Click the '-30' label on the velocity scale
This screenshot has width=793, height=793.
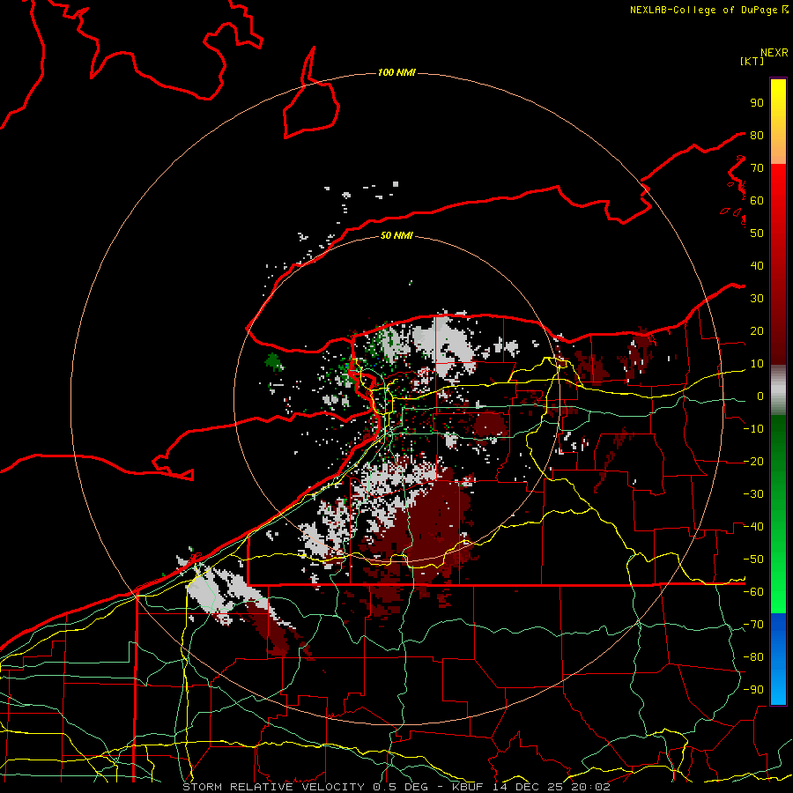coord(753,494)
